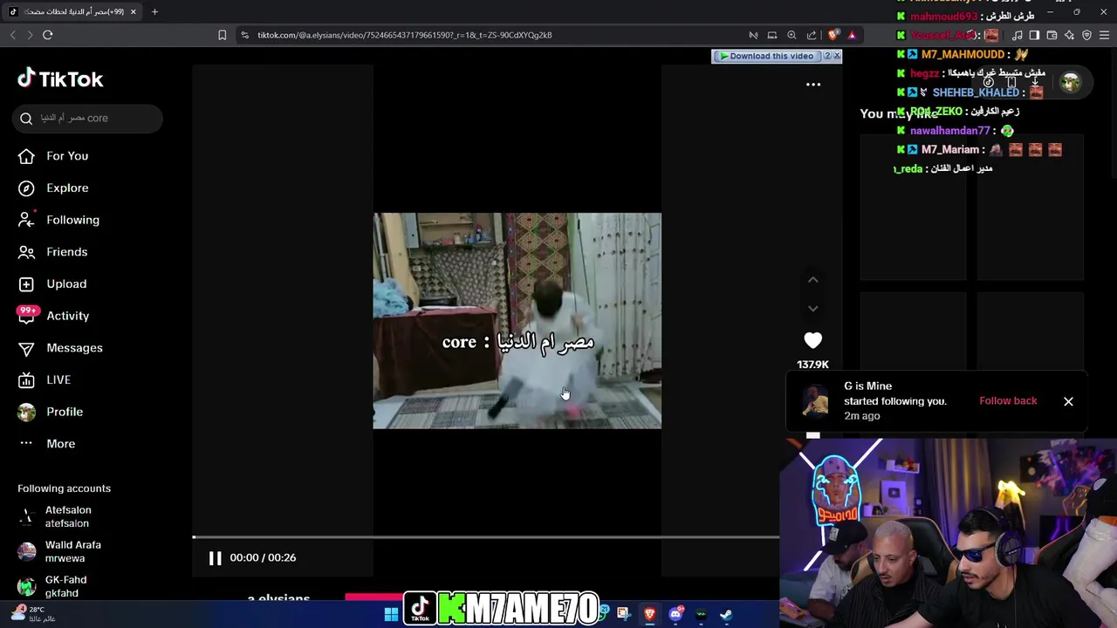
Task: Click the 137.9K likes count
Action: click(812, 365)
